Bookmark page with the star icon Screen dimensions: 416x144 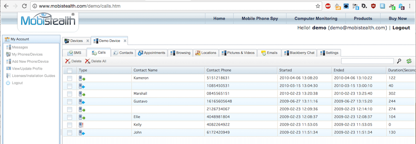point(318,6)
